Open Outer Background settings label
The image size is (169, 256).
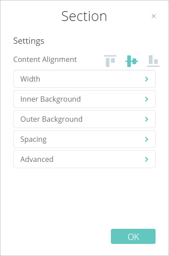tap(51, 119)
